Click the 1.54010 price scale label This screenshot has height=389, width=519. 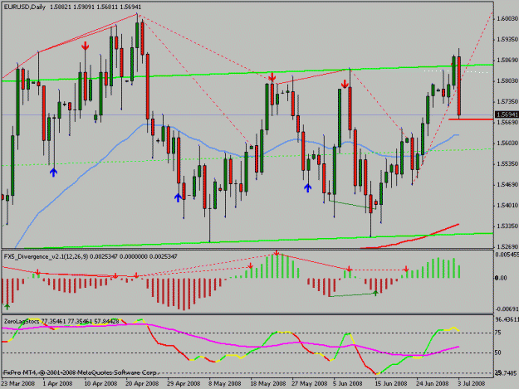click(x=507, y=205)
